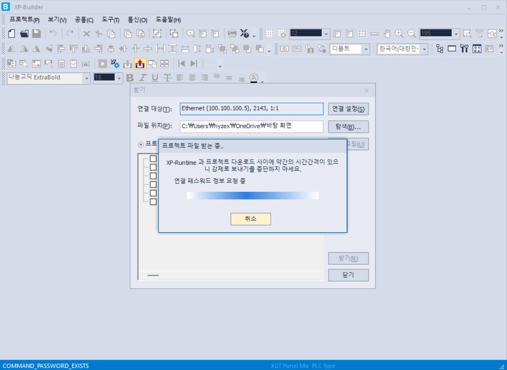Check the bottommost checkbox in the file tree
Viewport: 507px width, 370px height.
pos(153,202)
